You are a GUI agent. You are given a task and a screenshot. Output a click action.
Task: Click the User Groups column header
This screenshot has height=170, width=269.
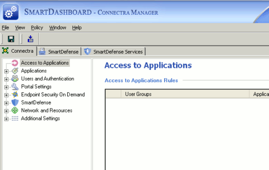[185, 94]
